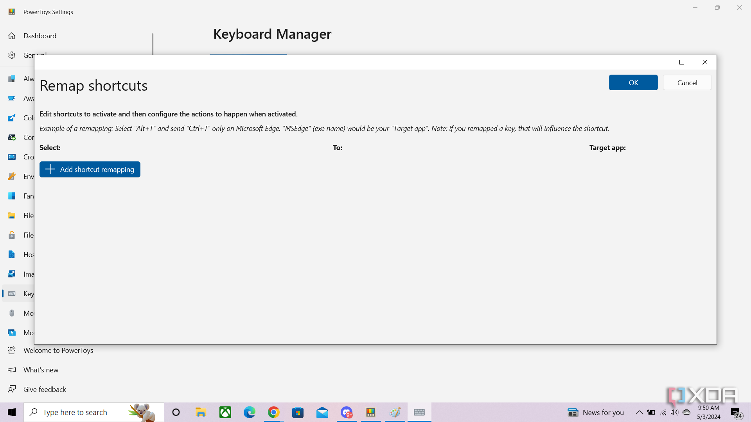Select the Always On Top sidebar icon
Image resolution: width=751 pixels, height=422 pixels.
click(x=12, y=79)
